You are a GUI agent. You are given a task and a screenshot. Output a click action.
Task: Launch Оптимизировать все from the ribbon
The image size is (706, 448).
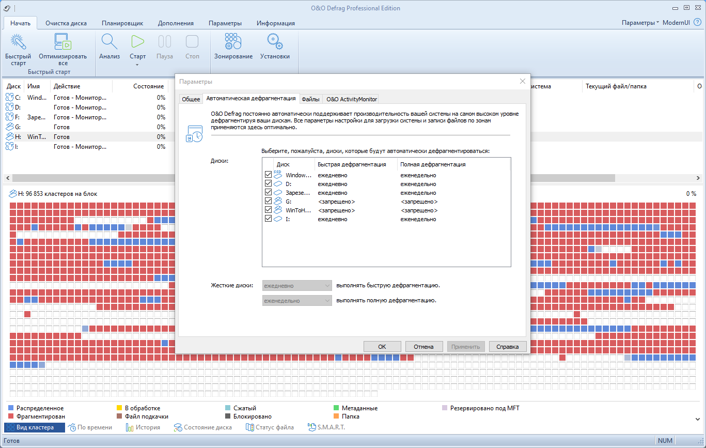(62, 42)
